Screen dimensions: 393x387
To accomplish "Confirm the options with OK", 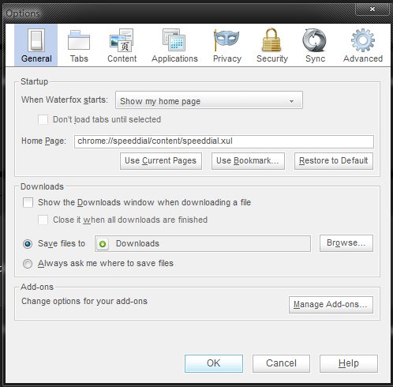I will point(214,363).
